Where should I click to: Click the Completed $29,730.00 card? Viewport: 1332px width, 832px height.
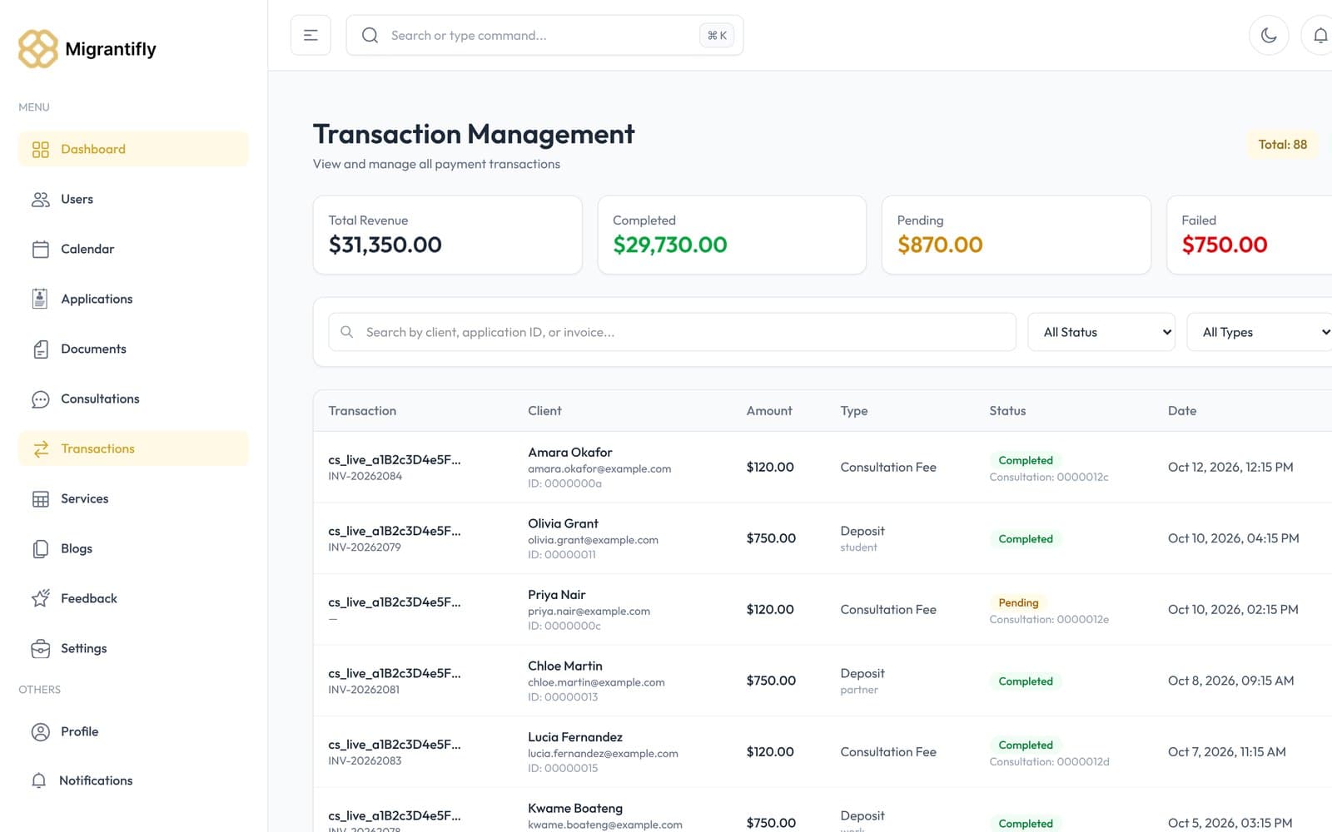pyautogui.click(x=732, y=235)
